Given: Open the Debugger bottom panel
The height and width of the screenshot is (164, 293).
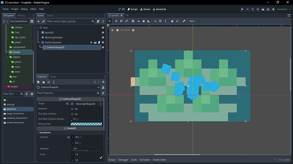Looking at the screenshot, I should tap(123, 160).
